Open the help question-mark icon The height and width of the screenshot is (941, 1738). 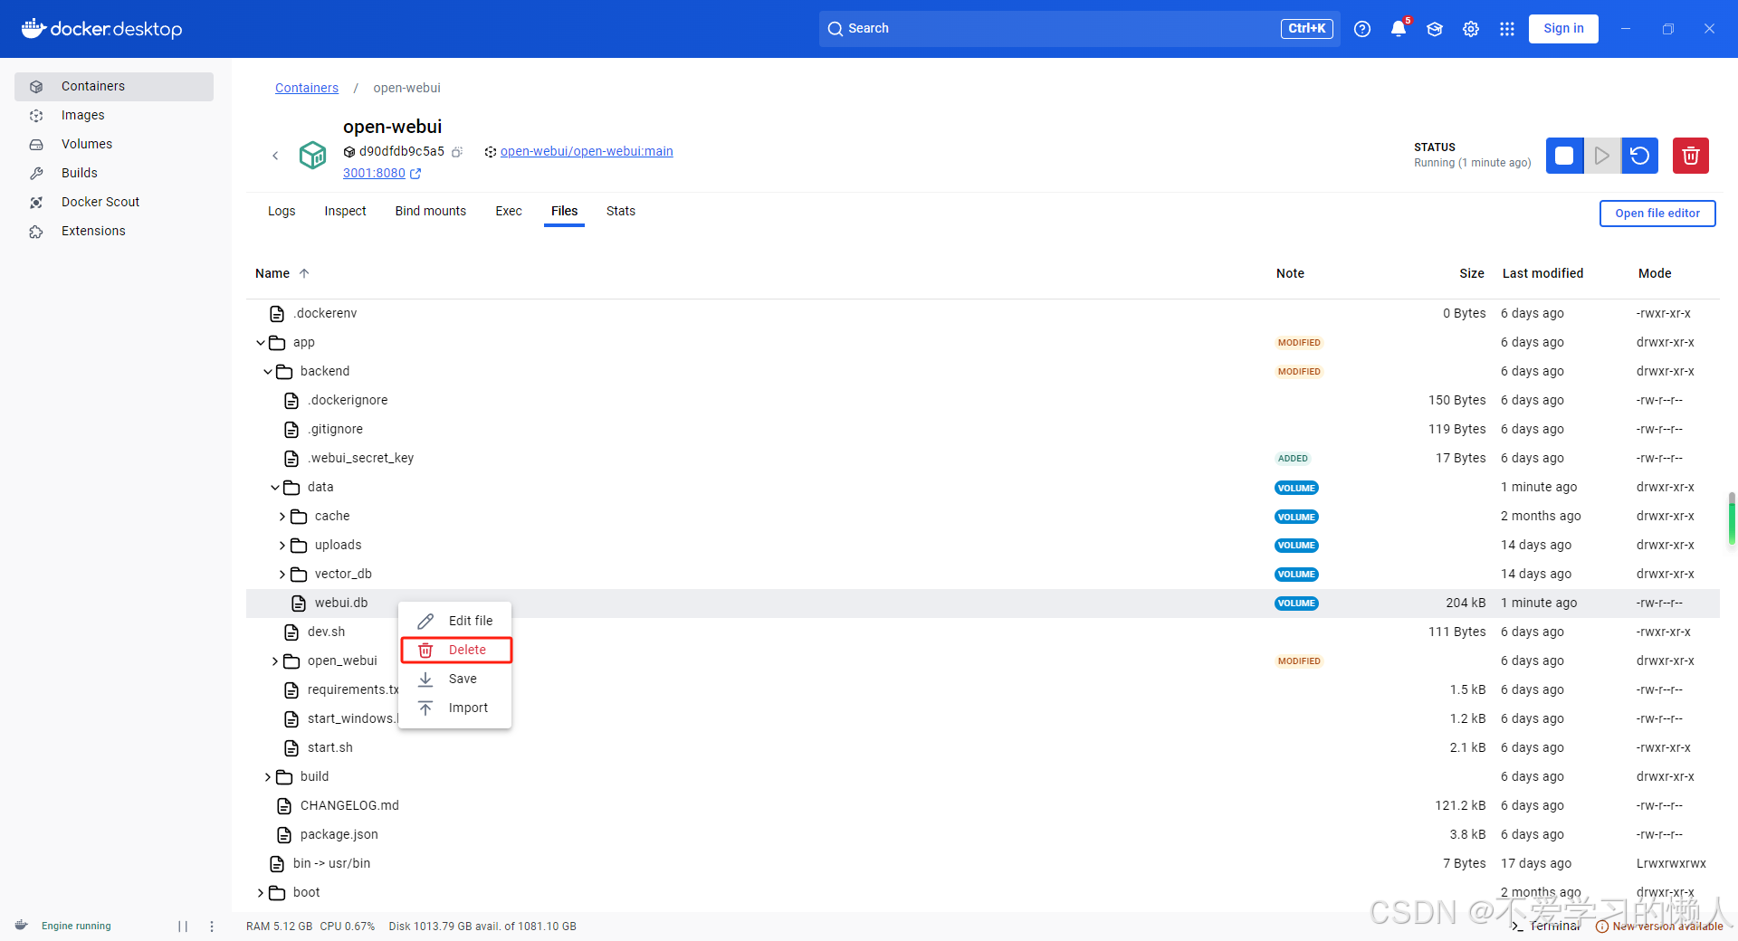click(1362, 29)
